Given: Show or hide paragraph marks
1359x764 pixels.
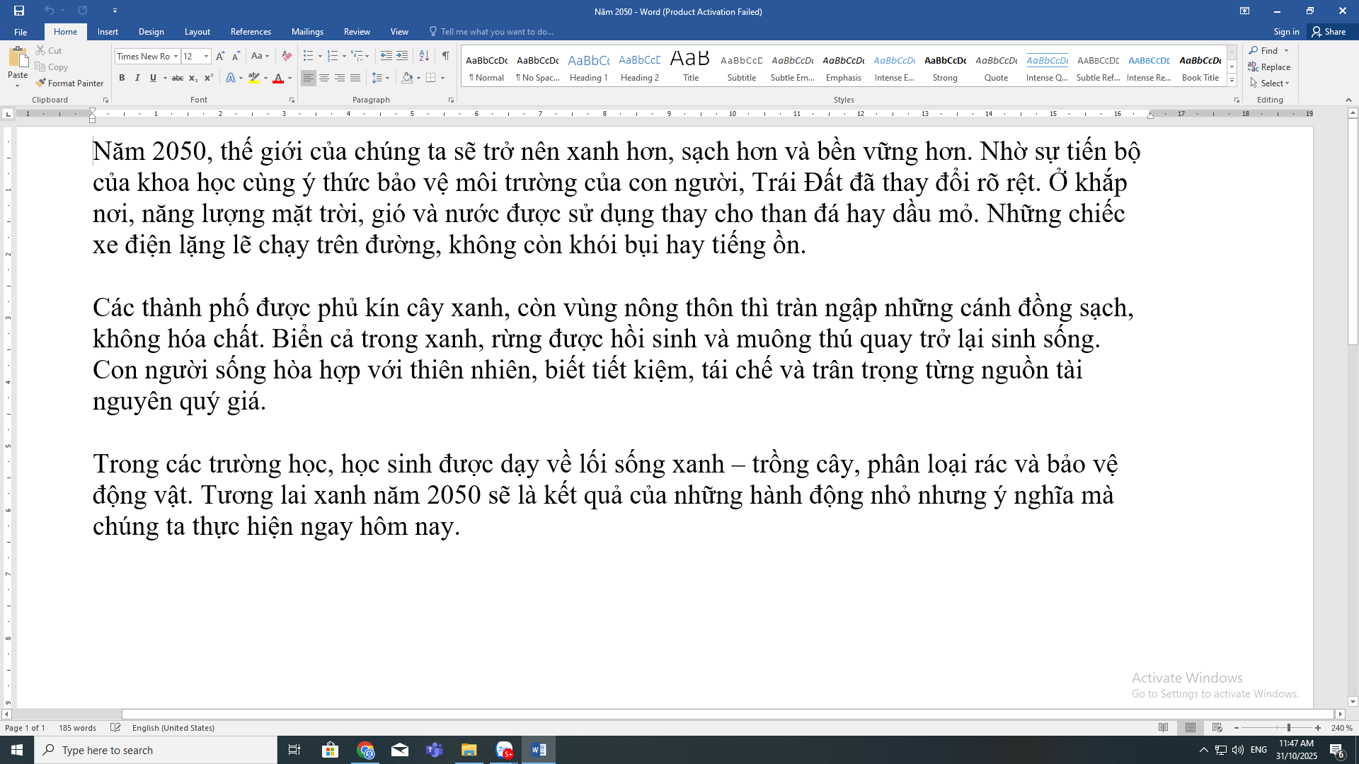Looking at the screenshot, I should click(x=446, y=56).
